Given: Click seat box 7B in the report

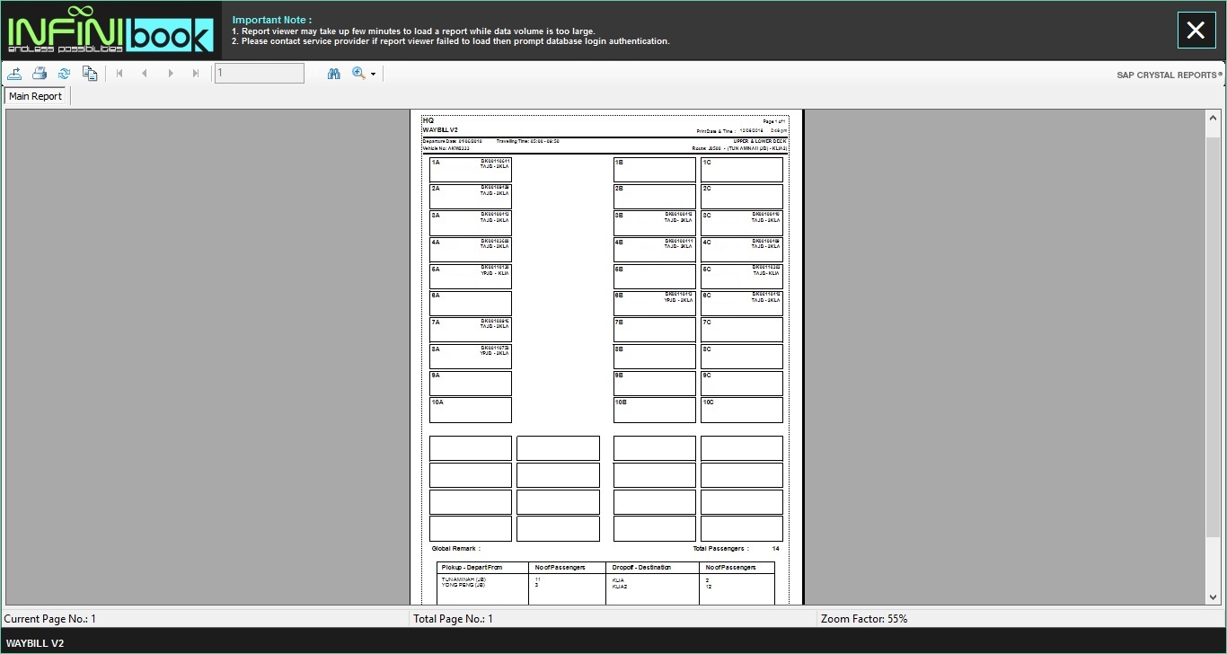Looking at the screenshot, I should pos(655,330).
